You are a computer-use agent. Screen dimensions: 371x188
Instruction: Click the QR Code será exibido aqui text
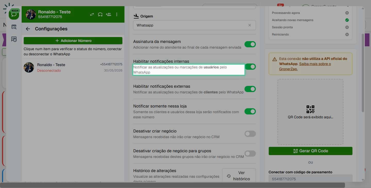point(310,117)
